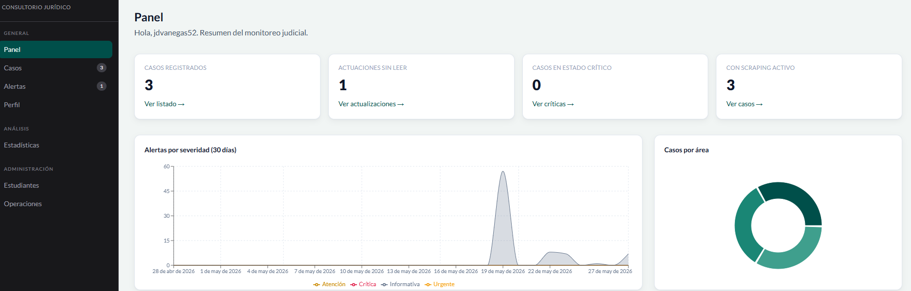Click the Consultorio Jurídico title

click(36, 7)
